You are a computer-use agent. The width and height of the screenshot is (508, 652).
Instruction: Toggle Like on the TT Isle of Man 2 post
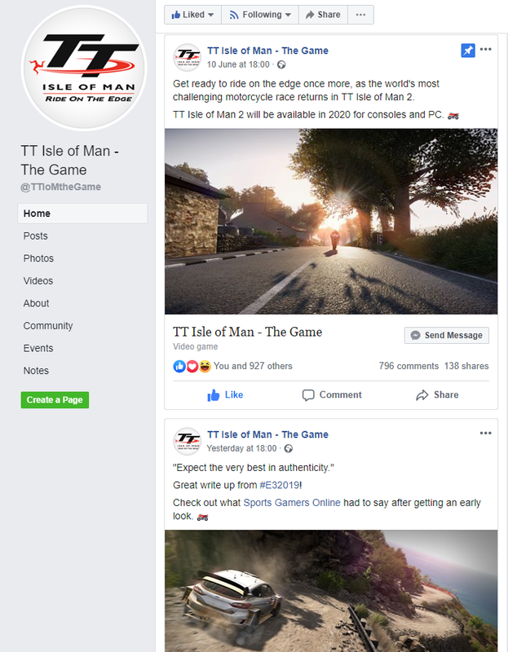225,394
